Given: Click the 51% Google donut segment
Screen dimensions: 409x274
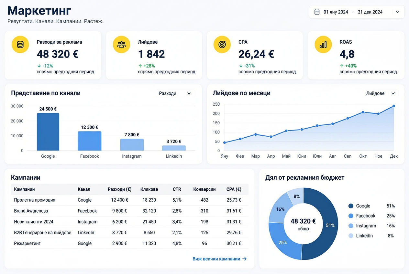Looking at the screenshot, I should coord(324,224).
